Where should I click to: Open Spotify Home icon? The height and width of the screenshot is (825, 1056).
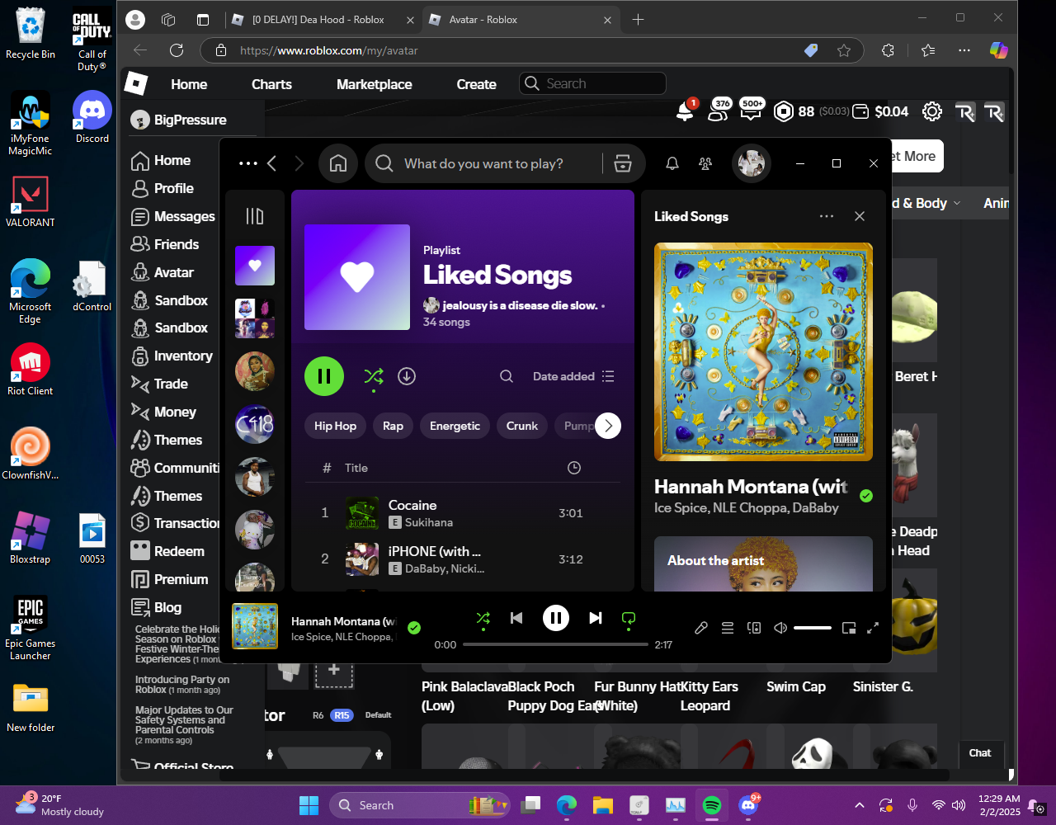[x=338, y=163]
